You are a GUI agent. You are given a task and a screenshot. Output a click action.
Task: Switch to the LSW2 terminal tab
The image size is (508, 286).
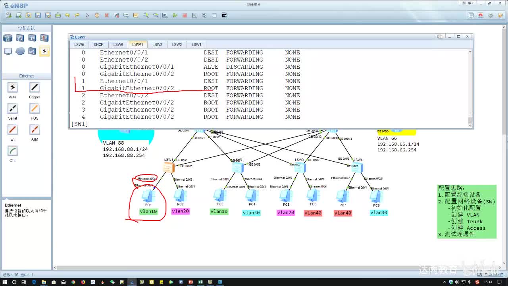click(x=157, y=44)
